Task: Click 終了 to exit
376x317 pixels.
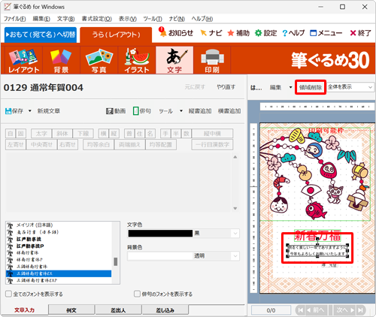Action: point(360,33)
